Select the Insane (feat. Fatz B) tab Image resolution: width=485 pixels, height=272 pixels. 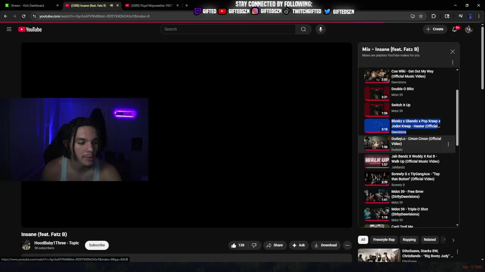(x=88, y=5)
